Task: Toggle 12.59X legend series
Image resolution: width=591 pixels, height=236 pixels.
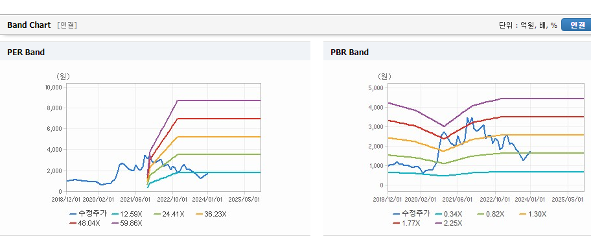Action: [127, 214]
